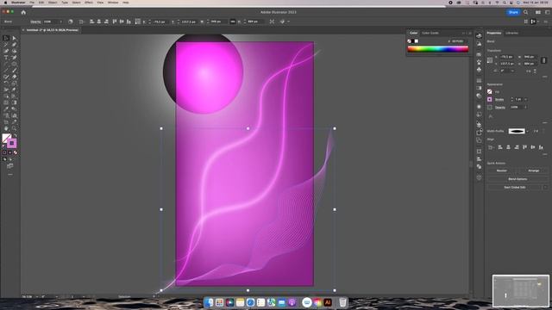Click the Swap Fill and Stroke arrow
The image size is (552, 310).
click(16, 135)
